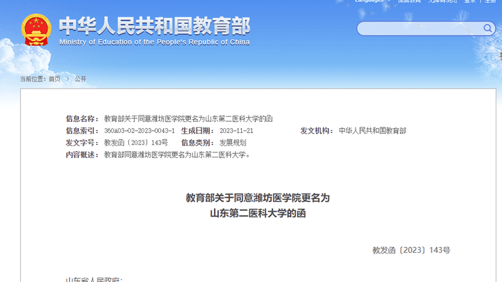Image resolution: width=502 pixels, height=282 pixels.
Task: Click the 发文机构 label
Action: (x=317, y=131)
